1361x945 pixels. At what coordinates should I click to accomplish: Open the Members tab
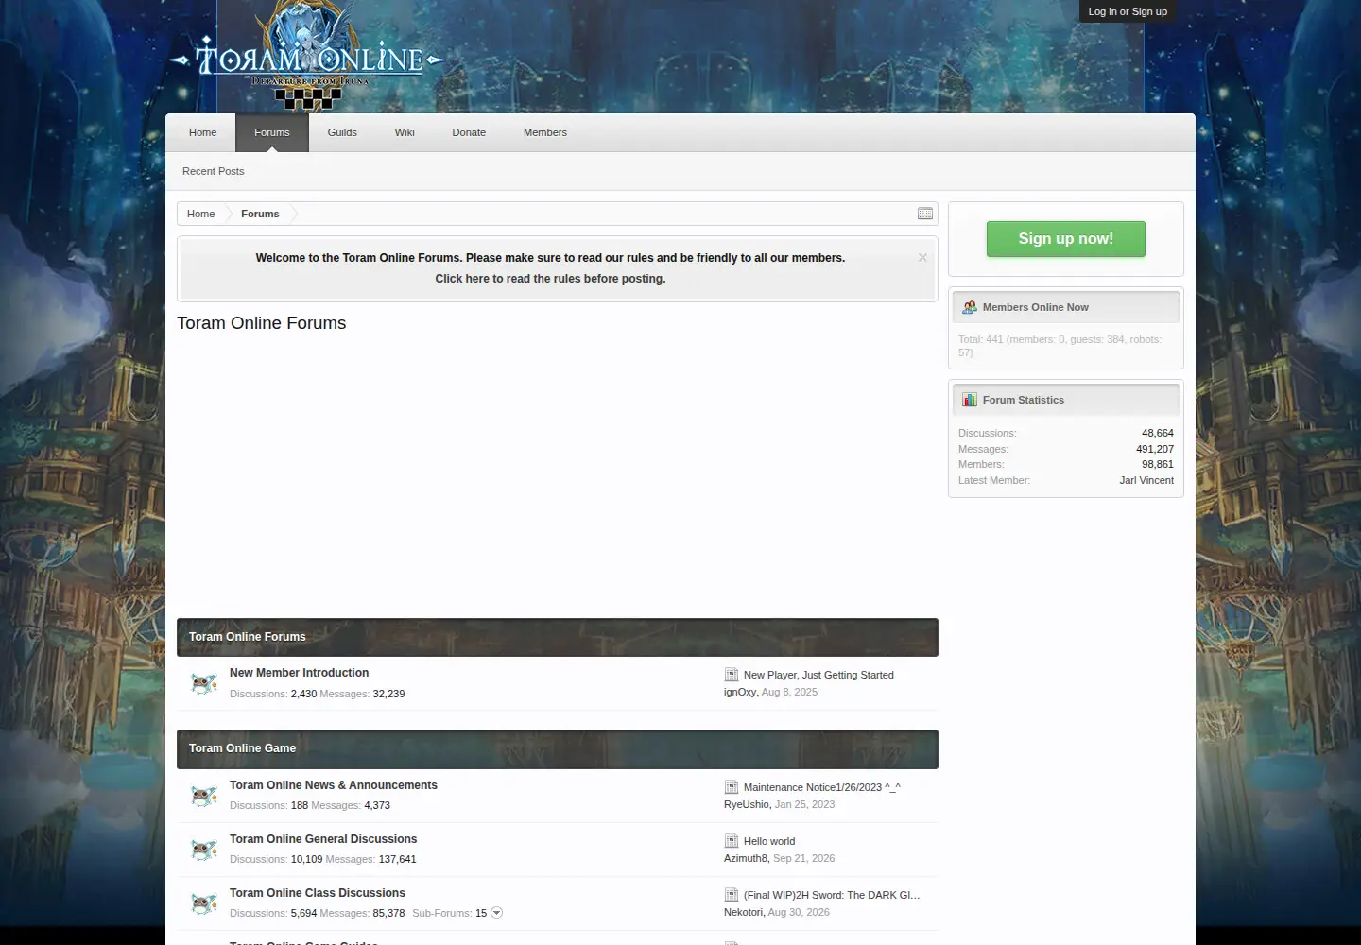tap(545, 132)
